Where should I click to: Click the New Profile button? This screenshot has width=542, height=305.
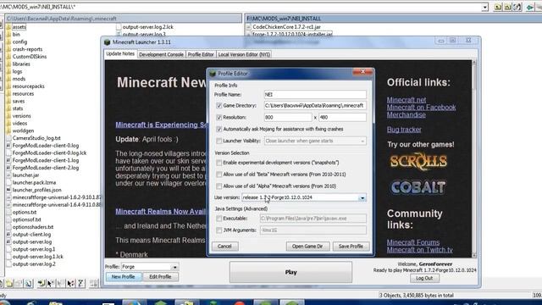pyautogui.click(x=123, y=277)
